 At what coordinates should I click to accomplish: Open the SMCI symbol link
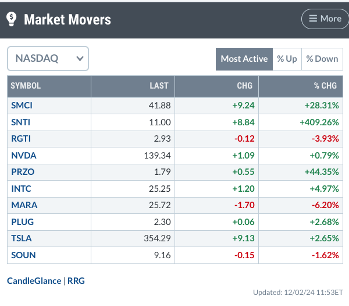click(x=22, y=105)
